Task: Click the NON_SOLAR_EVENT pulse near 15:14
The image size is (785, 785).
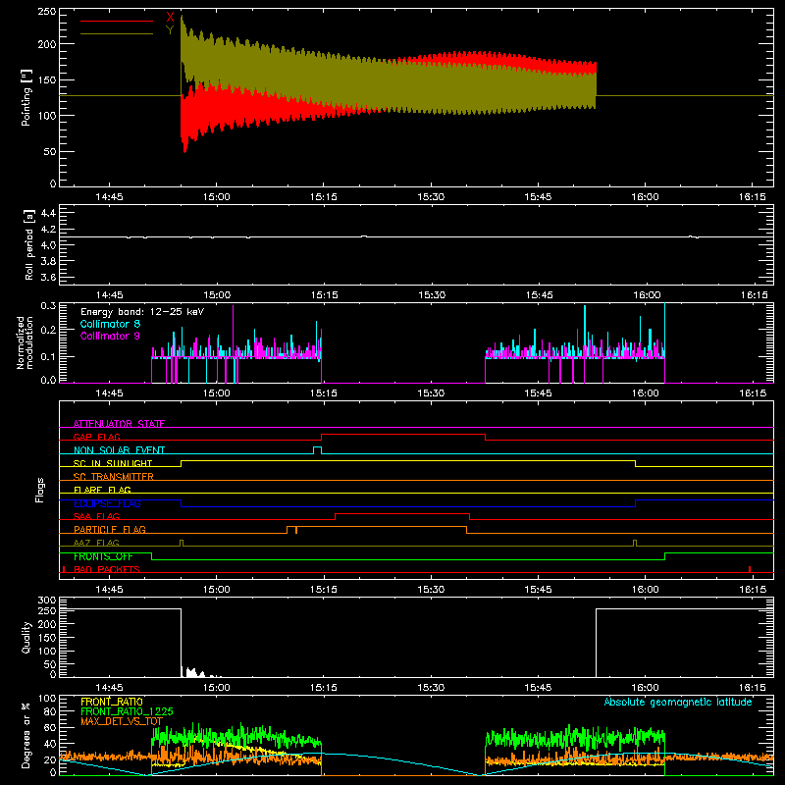Action: [x=317, y=450]
